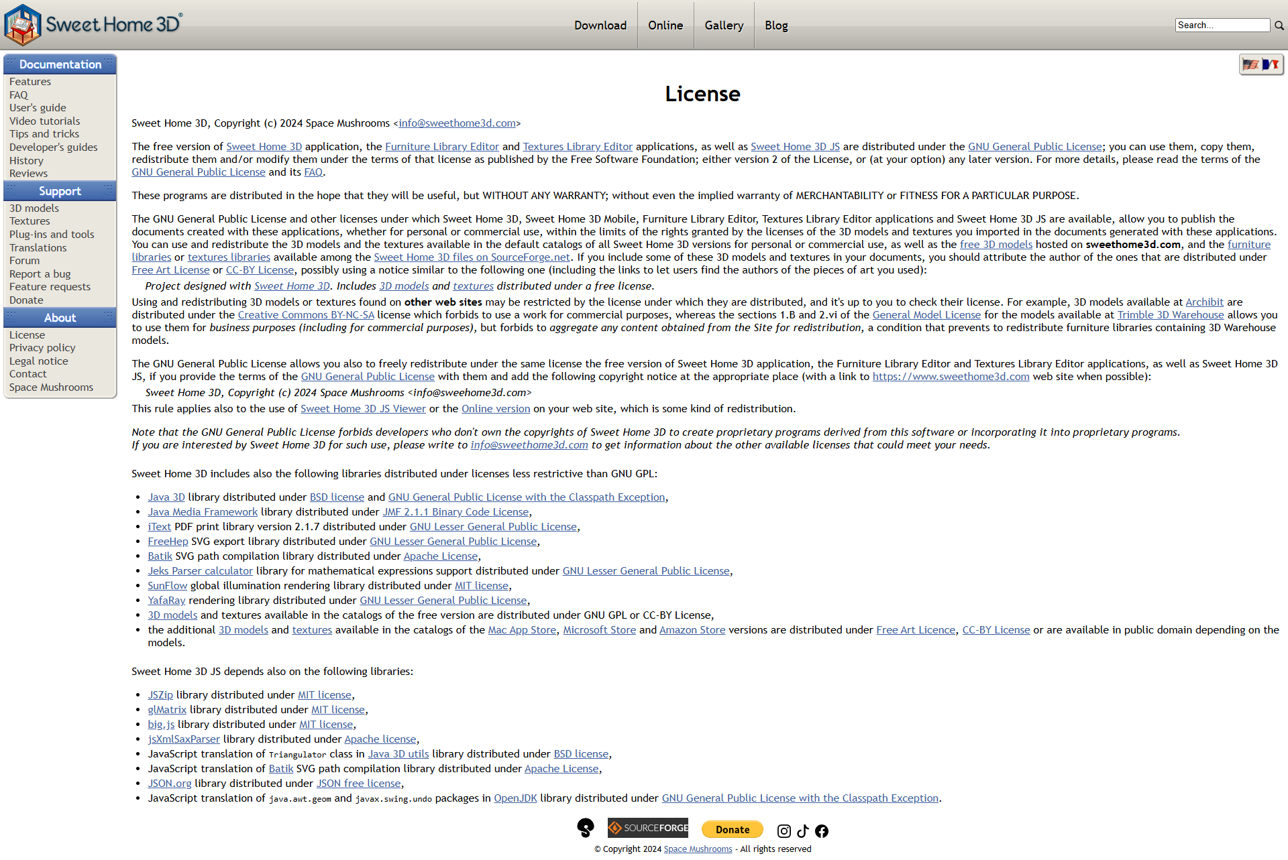Viewport: 1288px width, 860px height.
Task: Open Sweet Home 3D JS Viewer link
Action: tap(363, 409)
